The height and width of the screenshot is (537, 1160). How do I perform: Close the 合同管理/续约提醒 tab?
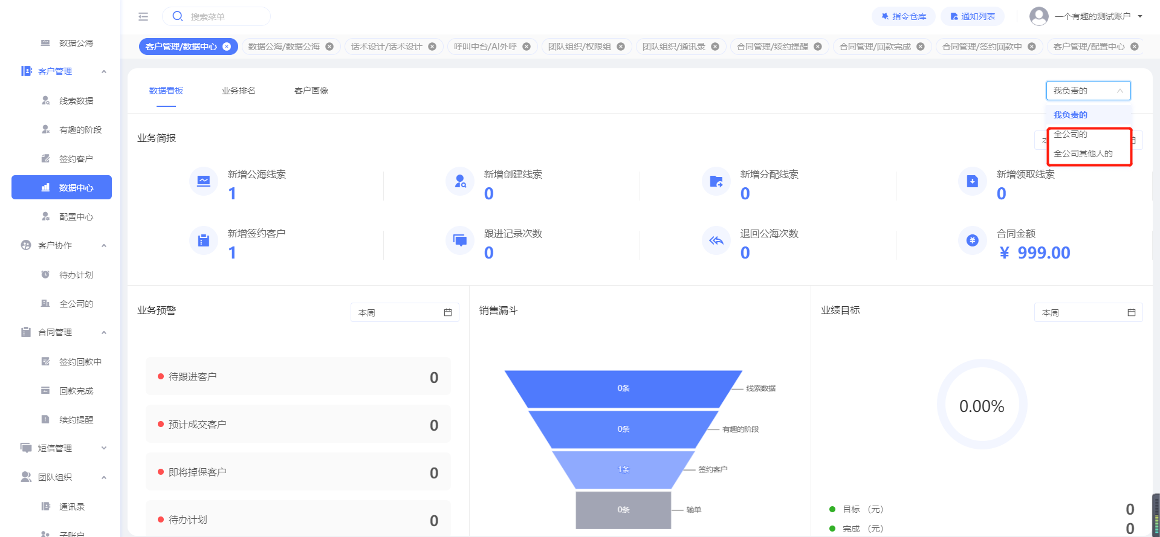818,47
